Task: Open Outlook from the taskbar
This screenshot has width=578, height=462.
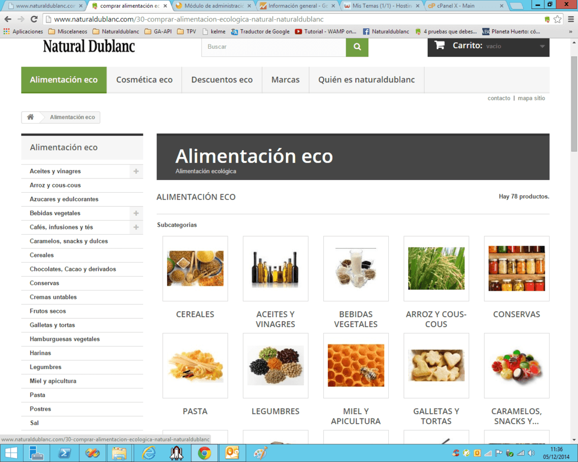Action: click(x=232, y=453)
